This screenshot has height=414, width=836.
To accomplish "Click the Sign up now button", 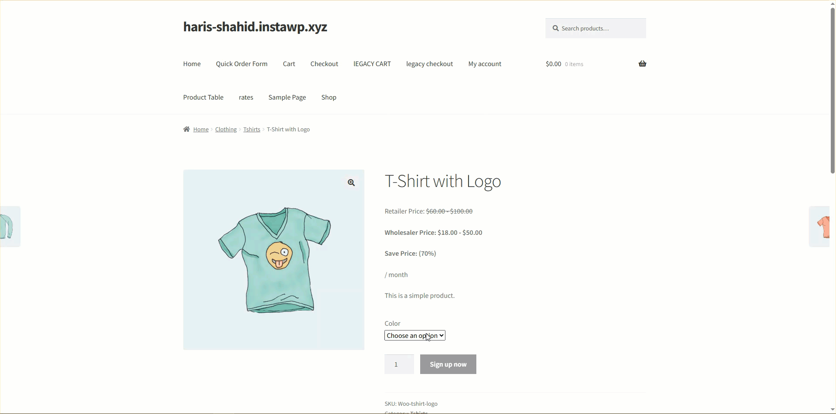I will [x=448, y=364].
